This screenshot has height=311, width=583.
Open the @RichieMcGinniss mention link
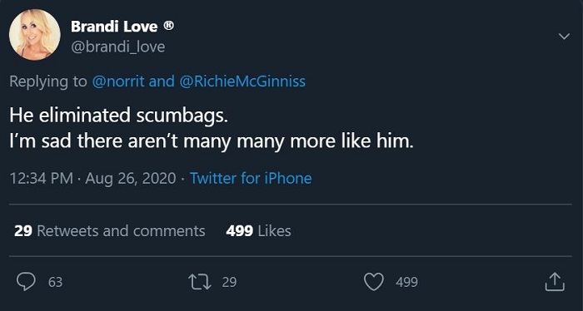242,81
